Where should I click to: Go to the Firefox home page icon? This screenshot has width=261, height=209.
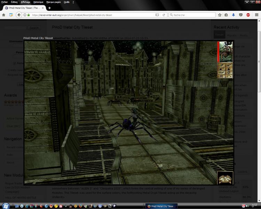[4, 15]
